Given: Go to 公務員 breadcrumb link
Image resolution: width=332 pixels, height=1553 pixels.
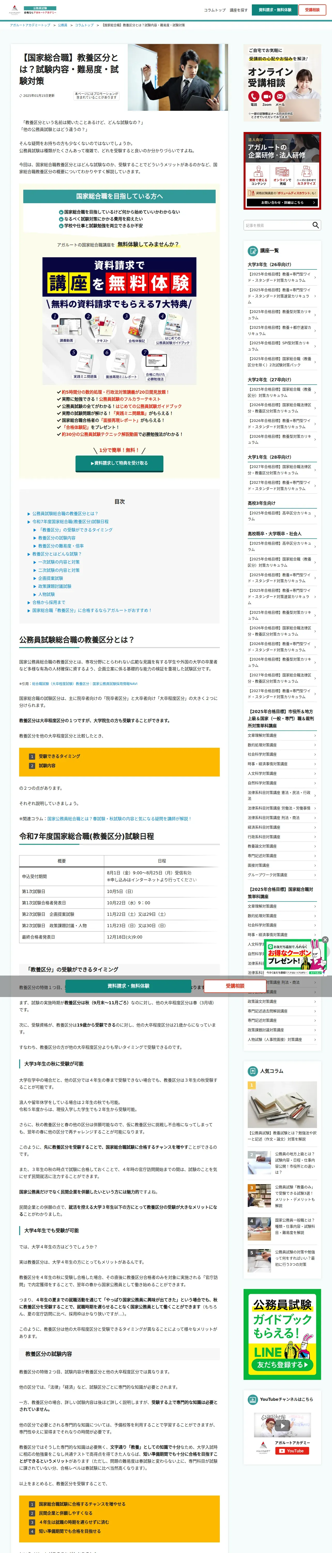Looking at the screenshot, I should [x=63, y=25].
